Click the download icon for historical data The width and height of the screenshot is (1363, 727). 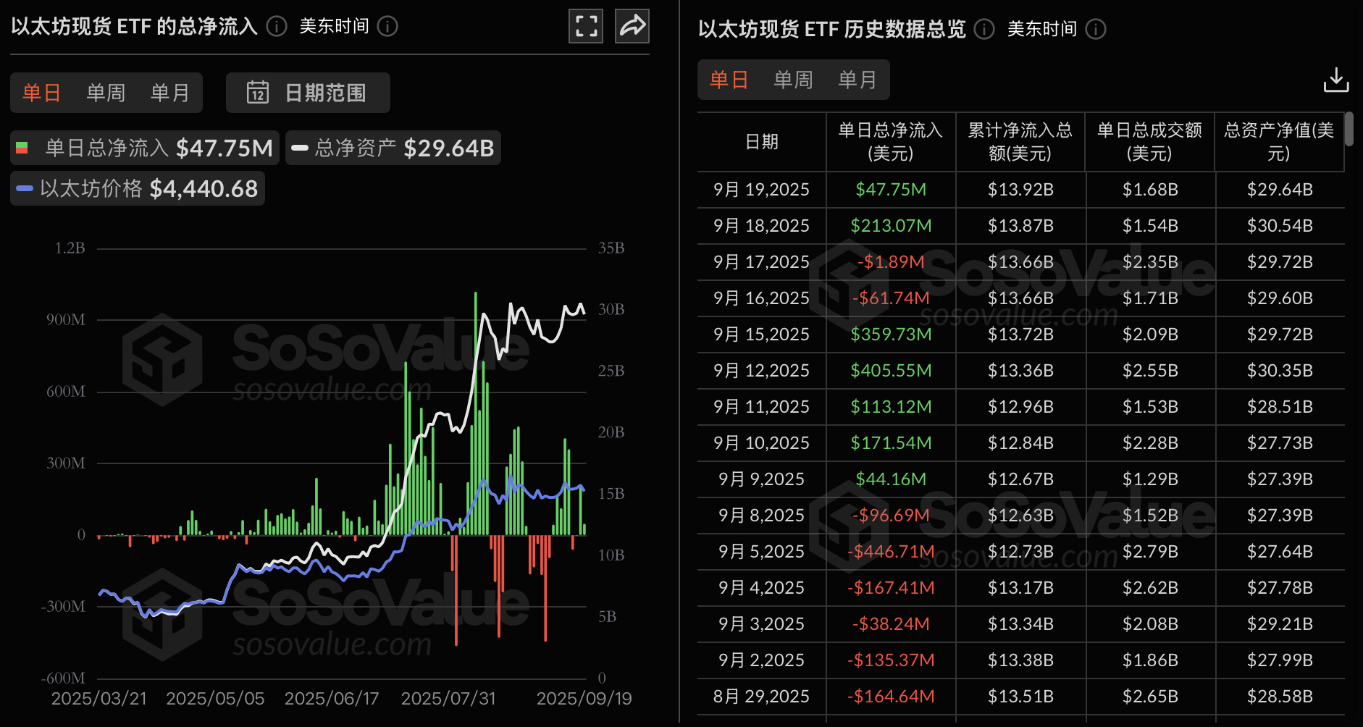point(1336,80)
